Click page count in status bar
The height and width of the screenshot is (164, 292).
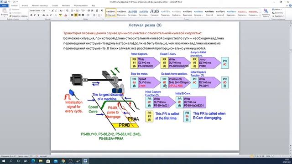point(8,156)
